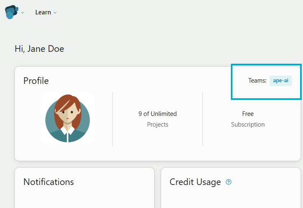This screenshot has width=303, height=208.
Task: Click the divider between avatar and Projects
Action: pyautogui.click(x=112, y=119)
